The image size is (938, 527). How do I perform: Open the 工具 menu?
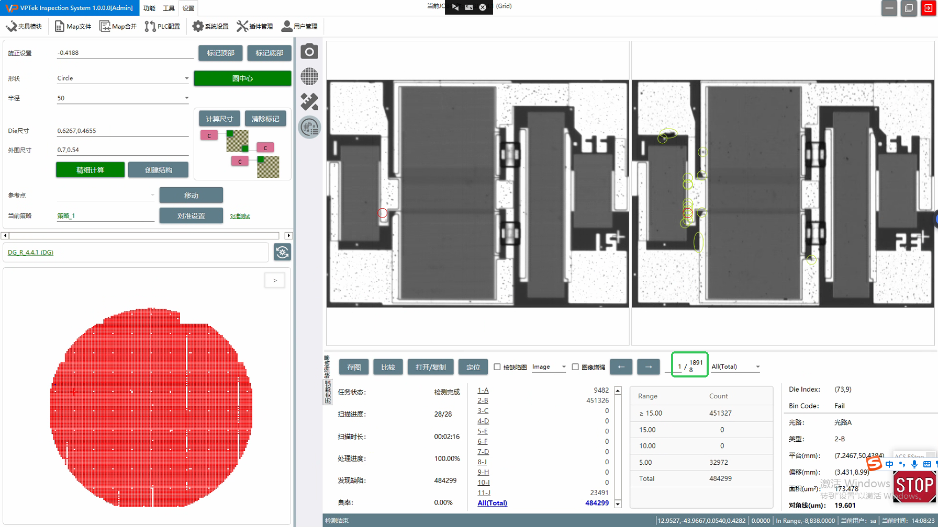point(169,8)
